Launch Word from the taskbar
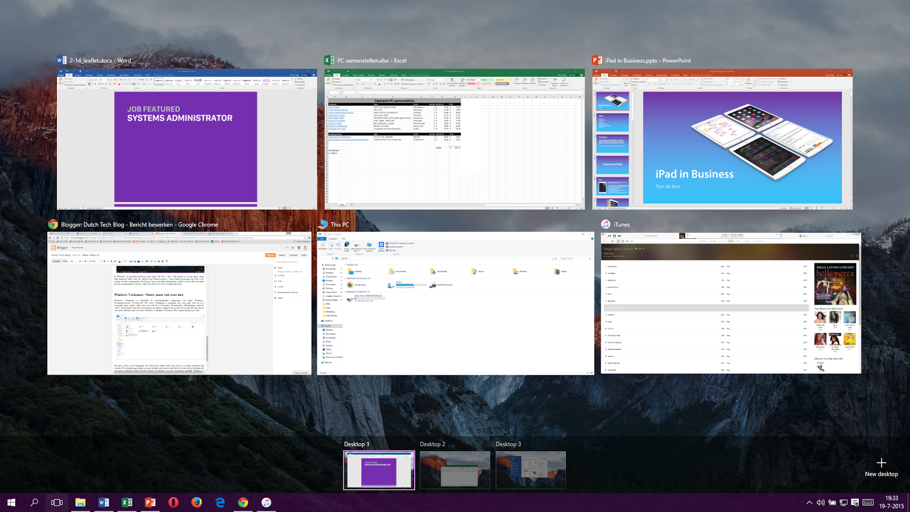The height and width of the screenshot is (512, 910). [x=104, y=503]
